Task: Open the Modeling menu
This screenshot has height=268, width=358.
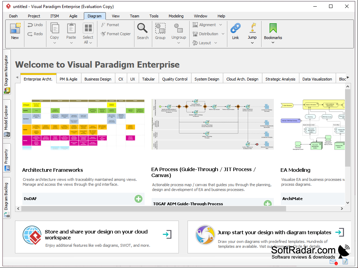Action: [176, 16]
